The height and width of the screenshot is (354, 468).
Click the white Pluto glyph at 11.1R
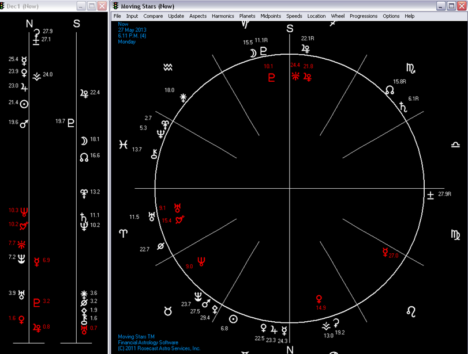click(x=263, y=51)
